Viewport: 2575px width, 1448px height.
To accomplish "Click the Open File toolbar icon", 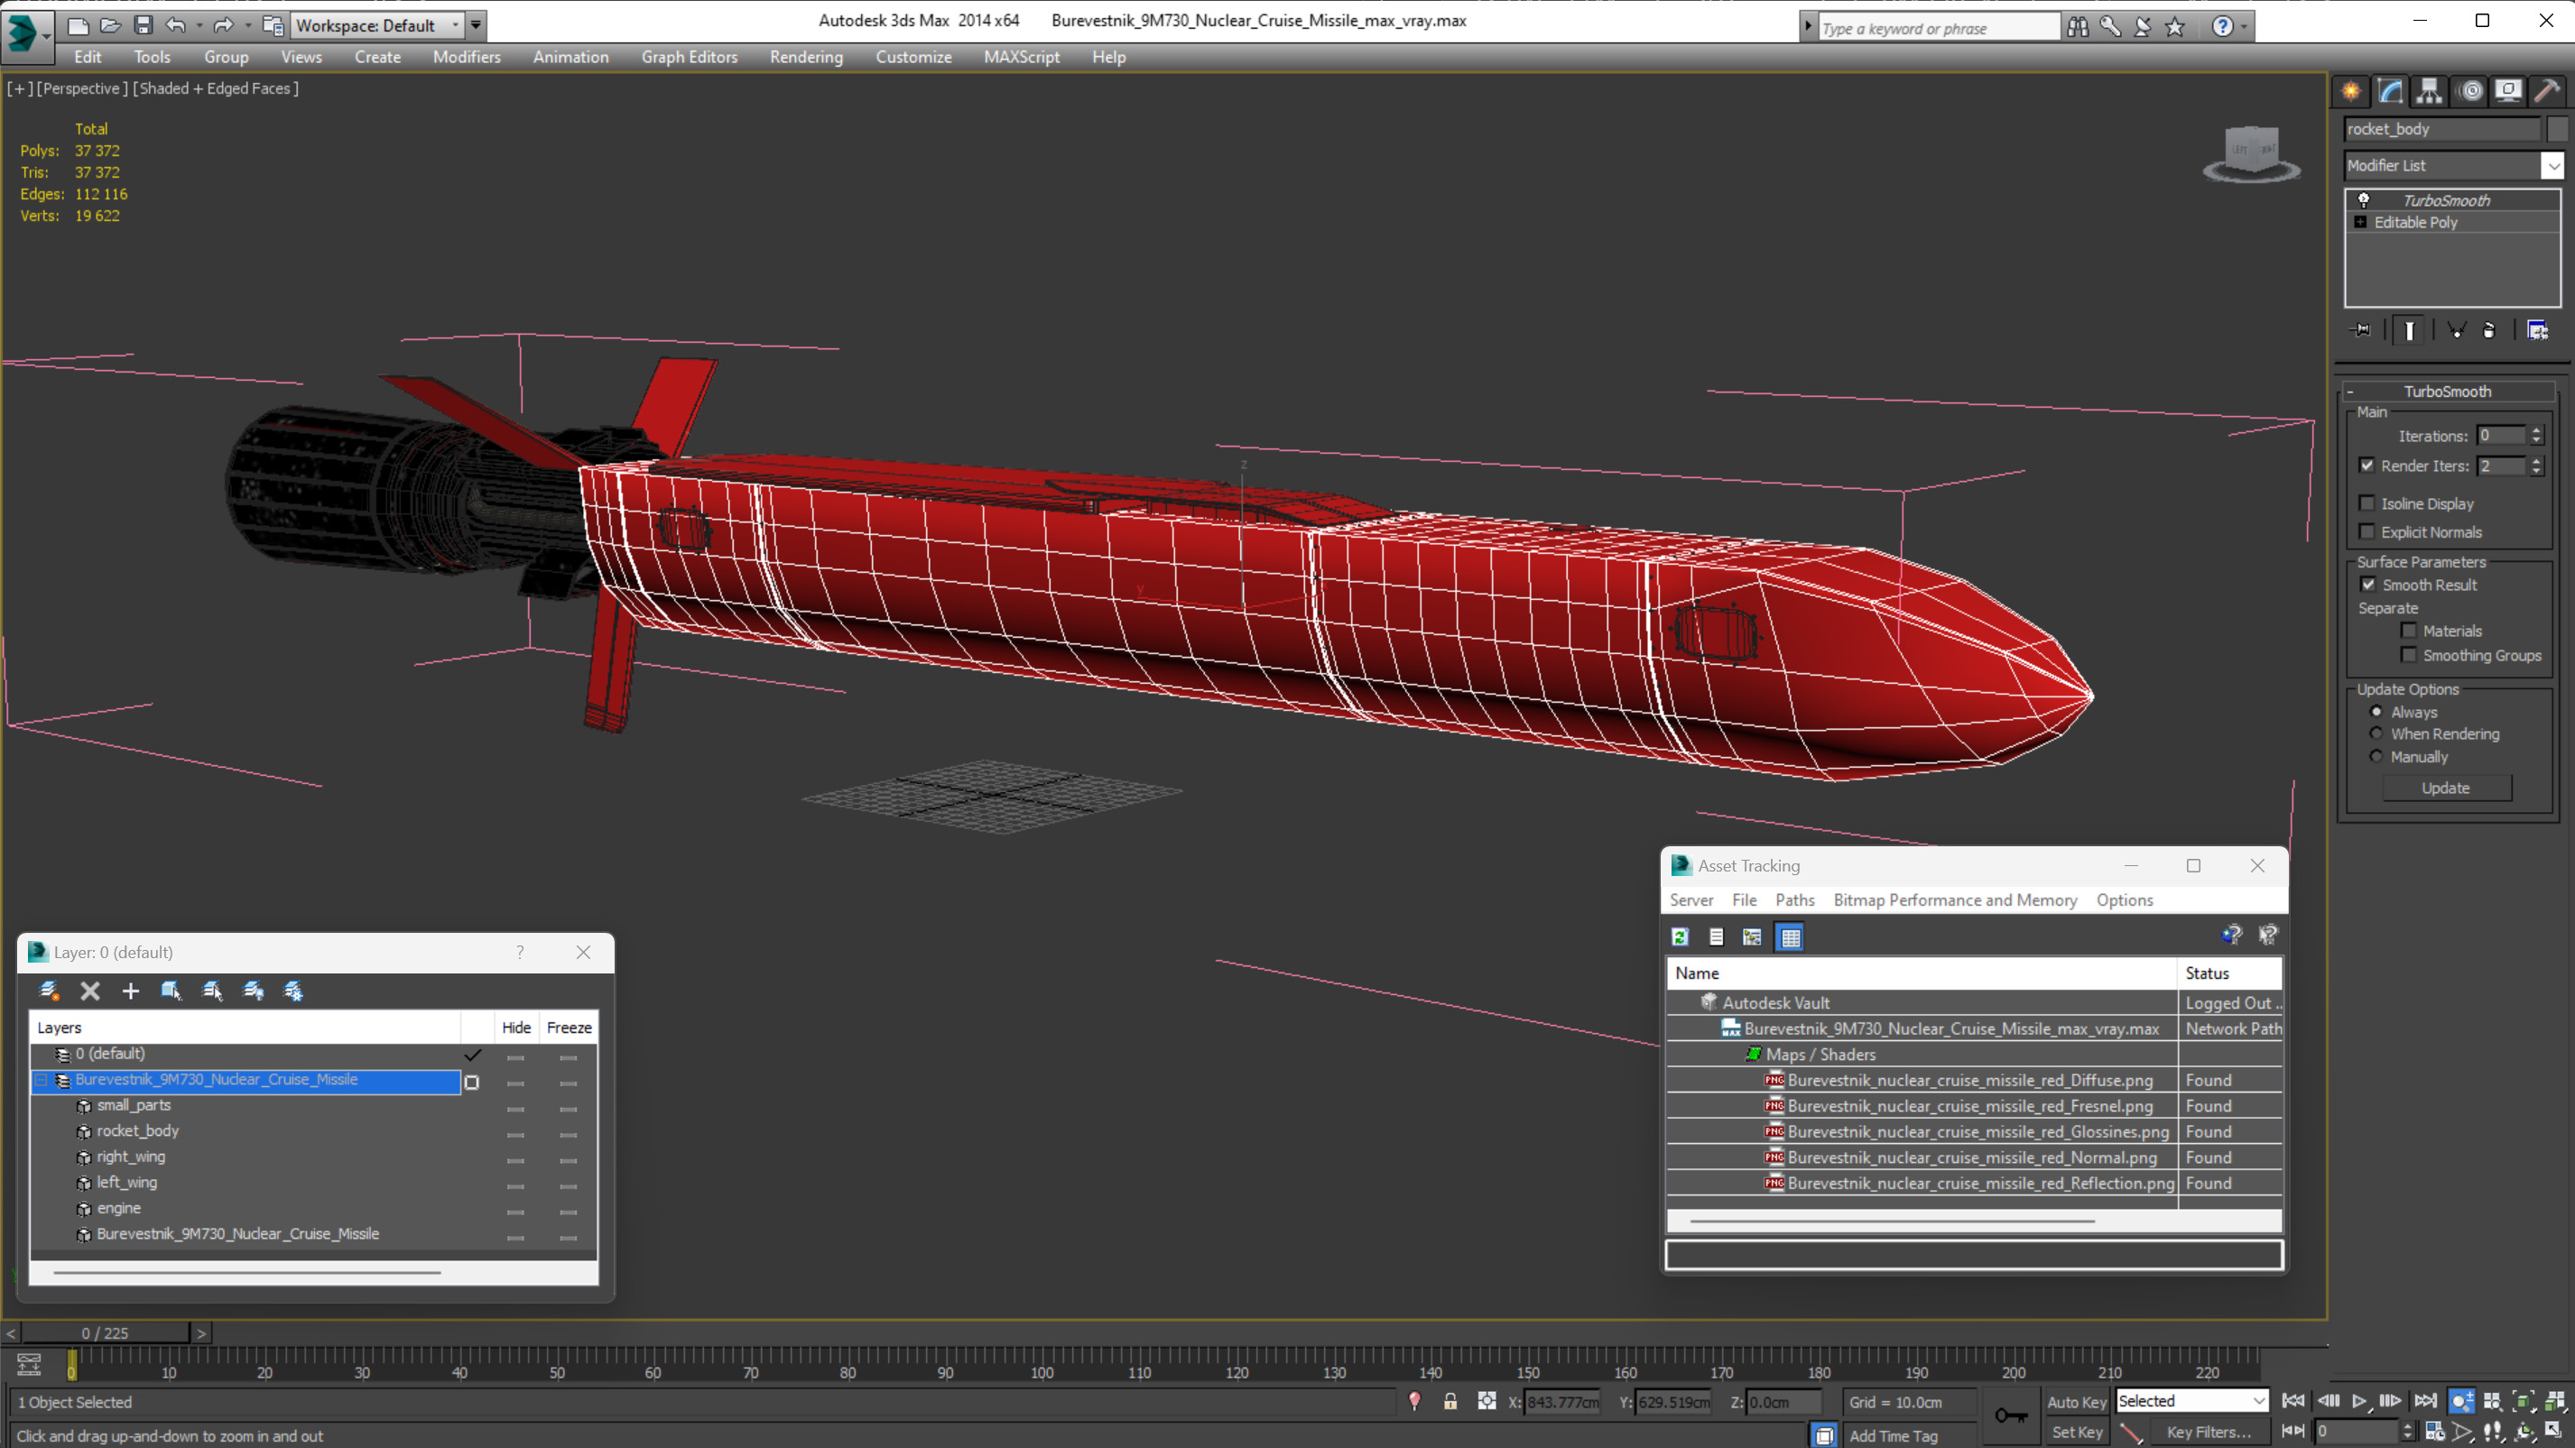I will (x=111, y=25).
